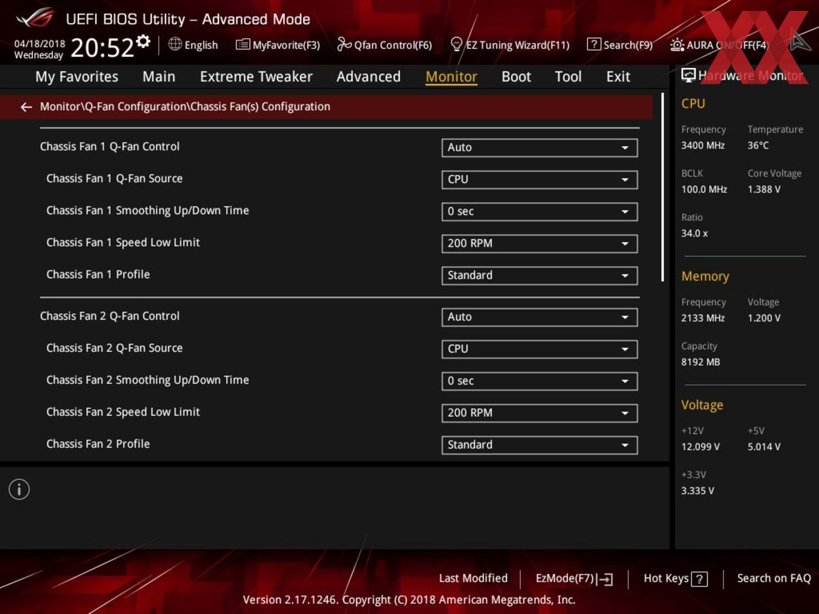Click Memory frequency value 2133 MHz
This screenshot has height=614, width=819.
703,318
